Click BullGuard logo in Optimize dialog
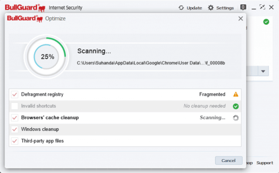The width and height of the screenshot is (279, 173). [x=25, y=18]
